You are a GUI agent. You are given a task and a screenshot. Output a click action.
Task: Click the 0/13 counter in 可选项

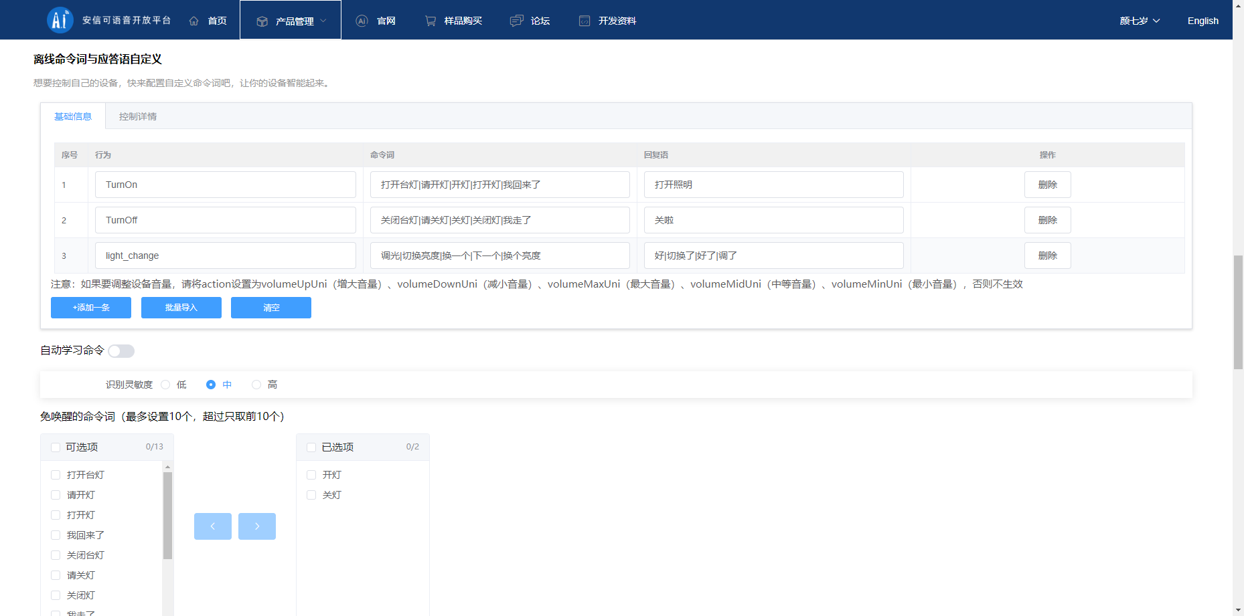(155, 447)
